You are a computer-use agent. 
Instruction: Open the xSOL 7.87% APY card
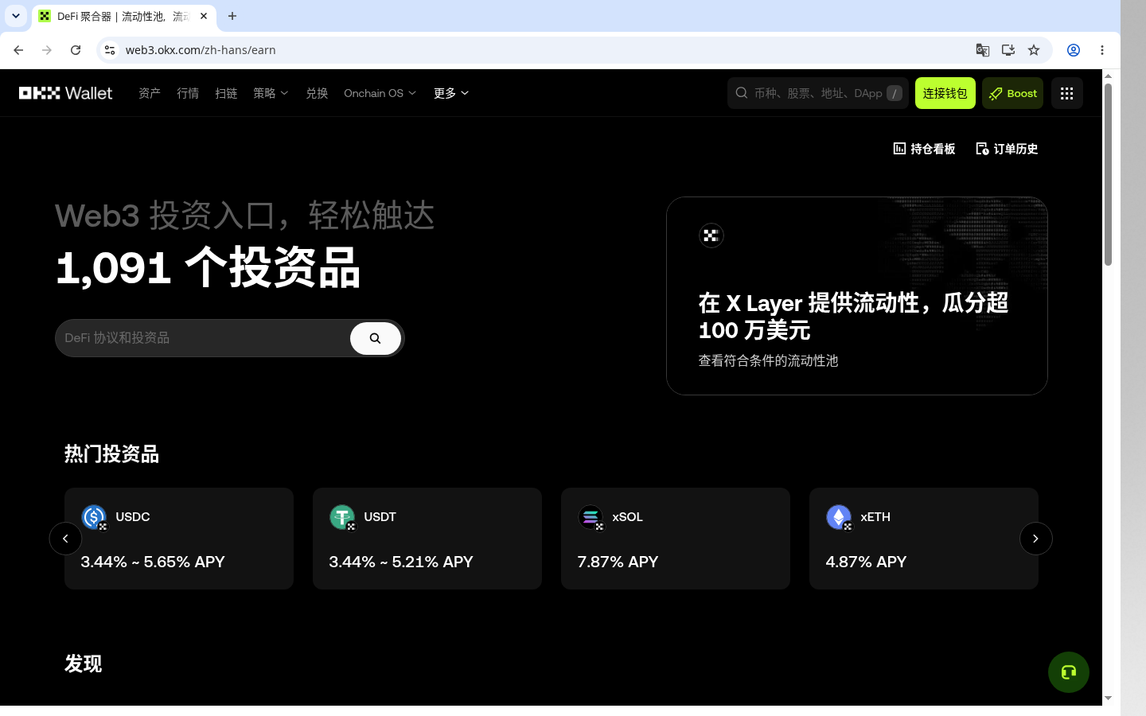point(676,539)
